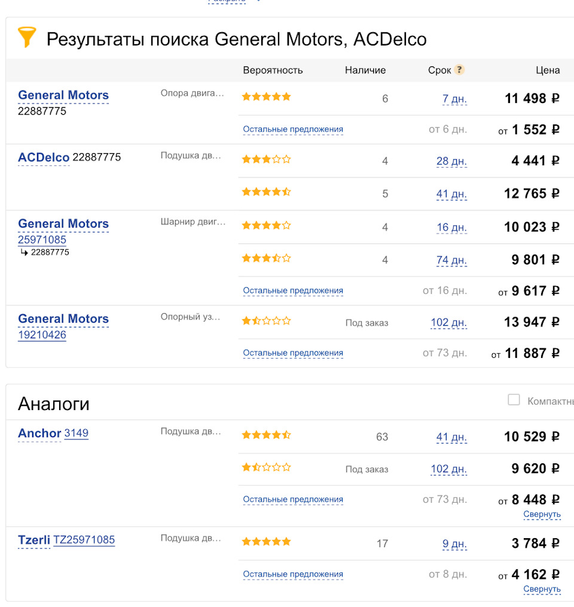Viewport: 574px width, 607px height.
Task: Click the 102 дн. term for 19210426
Action: 448,323
